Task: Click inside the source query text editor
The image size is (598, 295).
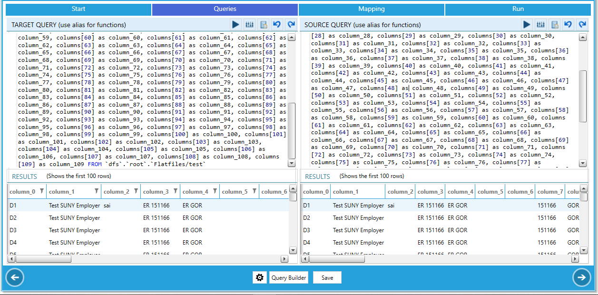Action: pos(440,100)
